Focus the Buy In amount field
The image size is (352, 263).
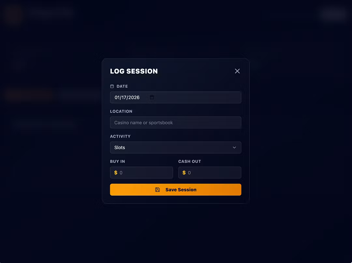coord(141,173)
